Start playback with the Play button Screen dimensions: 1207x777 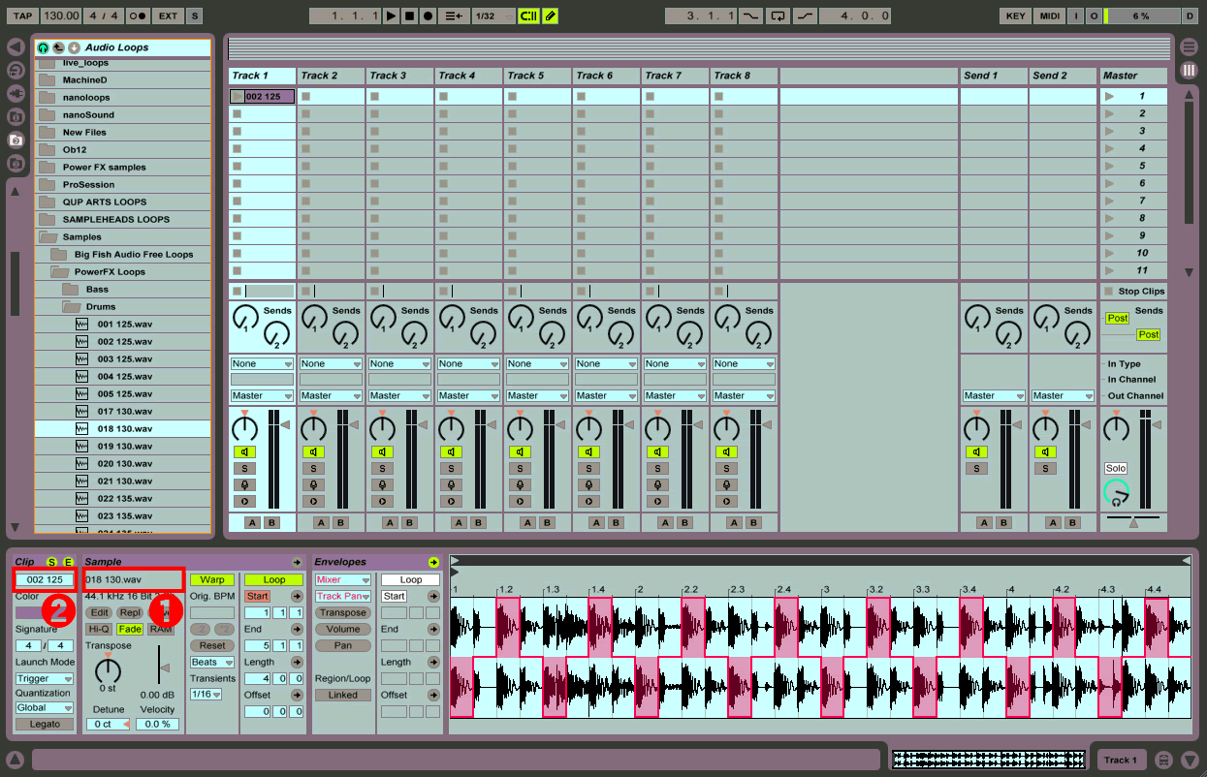(x=391, y=16)
